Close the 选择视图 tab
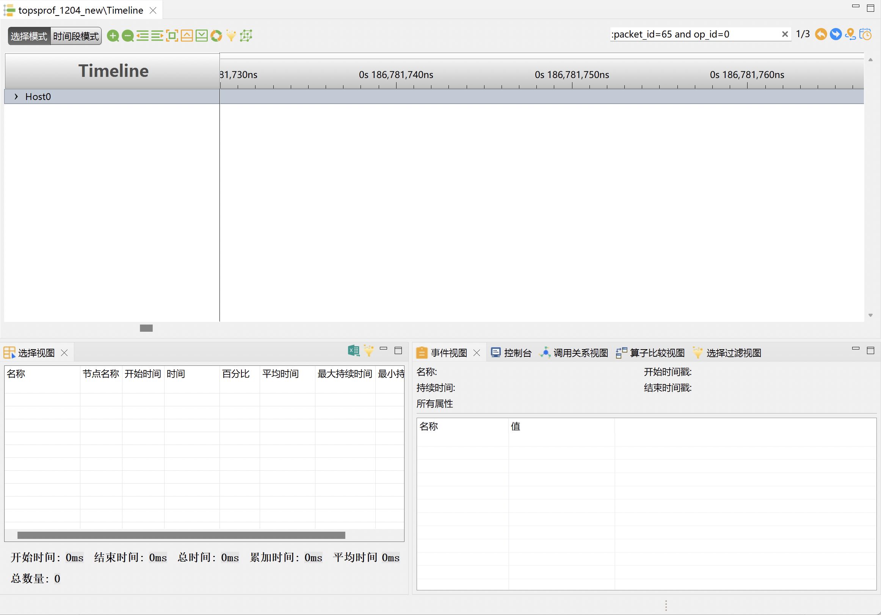Viewport: 881px width, 615px height. pos(64,353)
